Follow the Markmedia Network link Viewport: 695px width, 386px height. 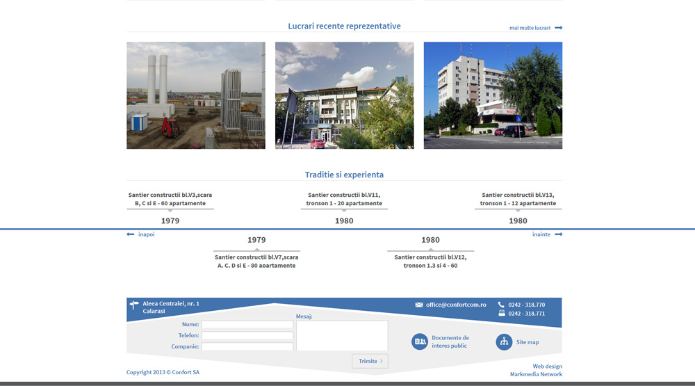[536, 374]
